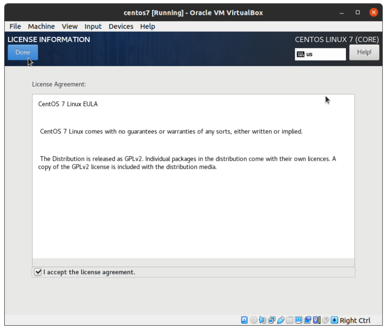The image size is (387, 330).
Task: Open the Machine menu
Action: click(41, 26)
